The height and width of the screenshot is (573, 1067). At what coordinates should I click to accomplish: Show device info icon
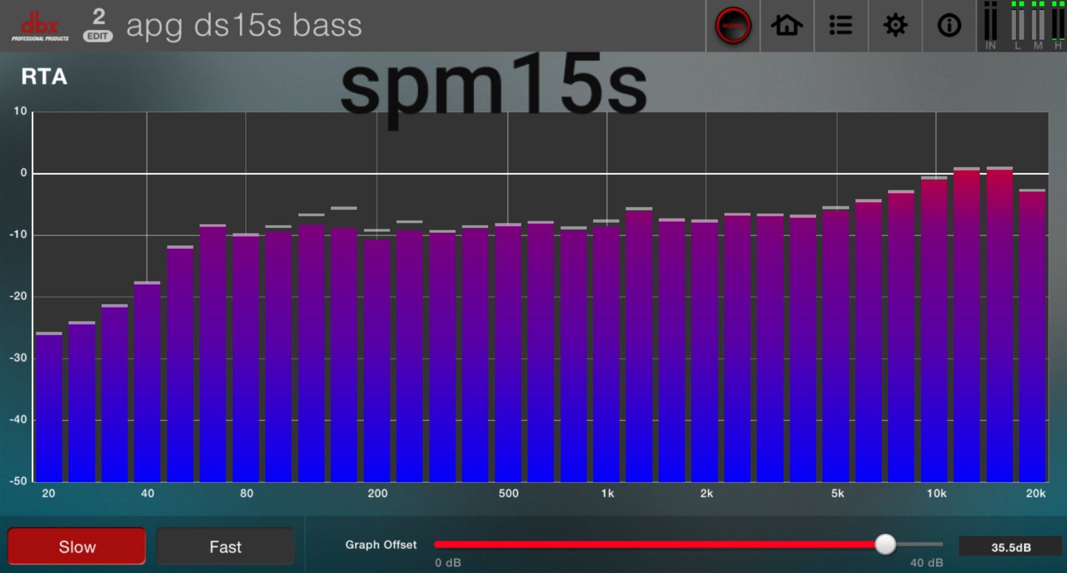pyautogui.click(x=949, y=26)
